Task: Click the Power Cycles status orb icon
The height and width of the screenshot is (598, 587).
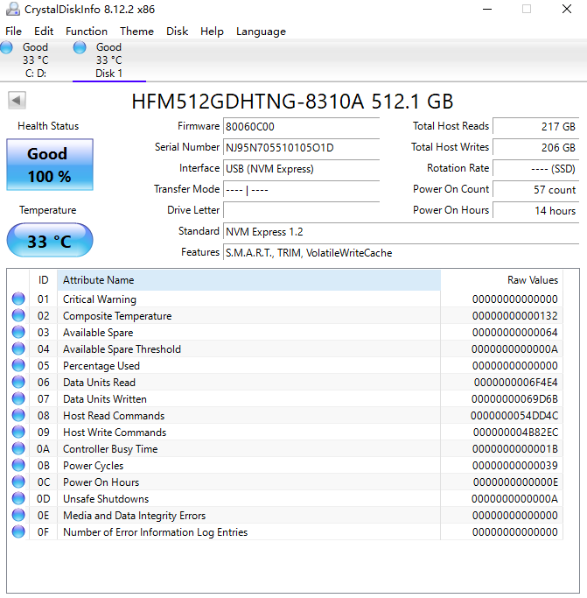Action: click(x=18, y=466)
